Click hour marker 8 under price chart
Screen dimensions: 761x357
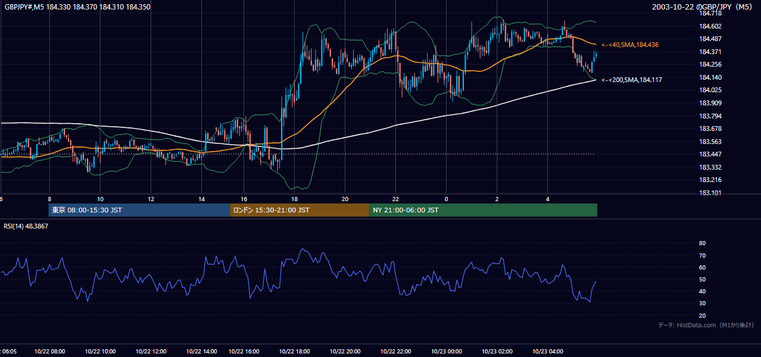point(50,199)
